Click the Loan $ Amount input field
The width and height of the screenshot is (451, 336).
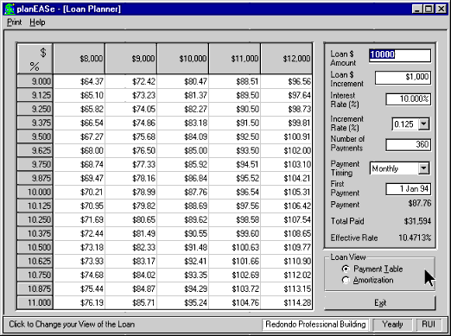400,55
